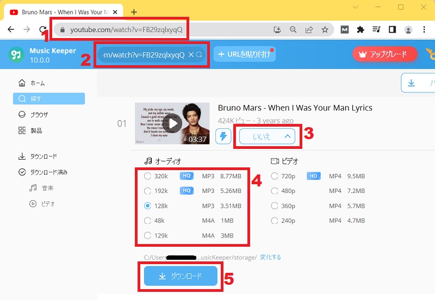435x300 pixels.
Task: Click the install app icon in address bar
Action: (277, 30)
